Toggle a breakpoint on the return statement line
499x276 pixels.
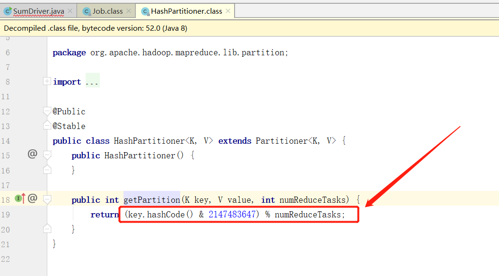[28, 214]
